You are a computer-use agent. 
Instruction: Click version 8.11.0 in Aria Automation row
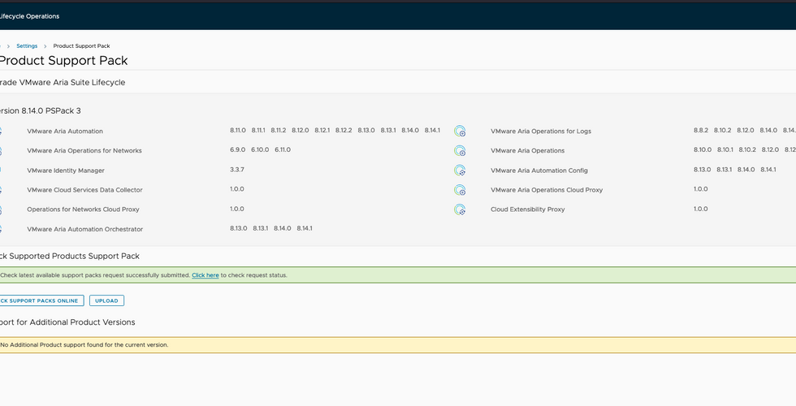coord(237,131)
